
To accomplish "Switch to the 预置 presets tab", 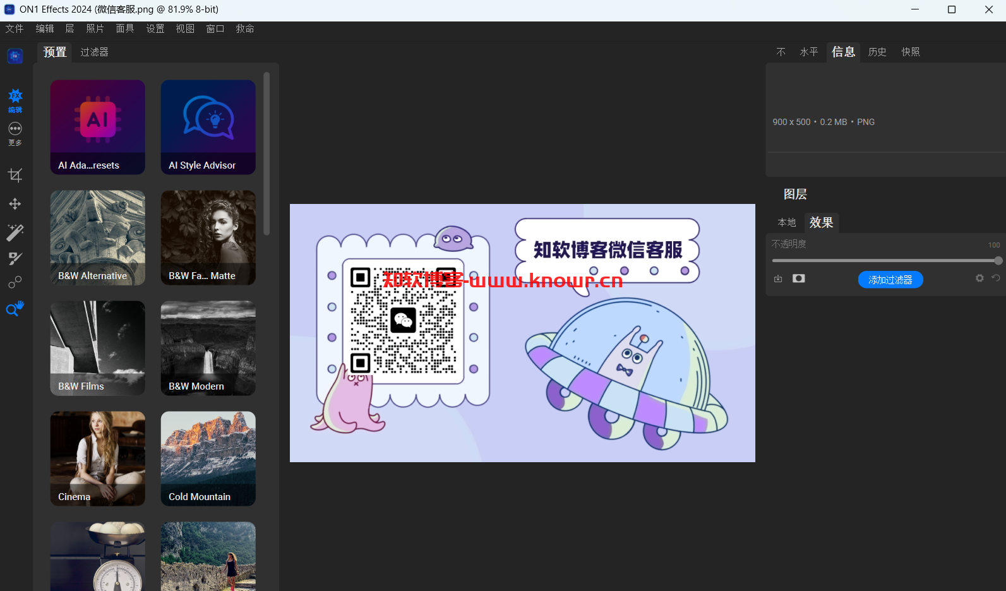I will tap(55, 52).
